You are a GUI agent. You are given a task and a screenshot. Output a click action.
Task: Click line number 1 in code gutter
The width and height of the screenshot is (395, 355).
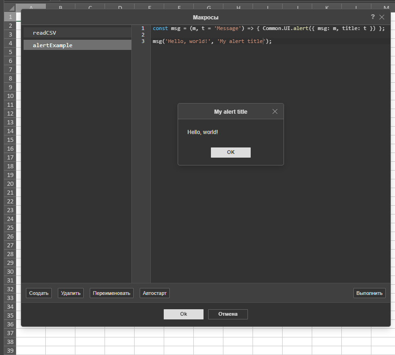coord(143,28)
